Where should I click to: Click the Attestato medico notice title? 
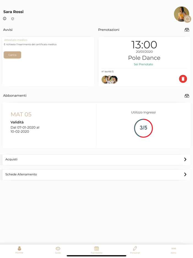tap(16, 40)
